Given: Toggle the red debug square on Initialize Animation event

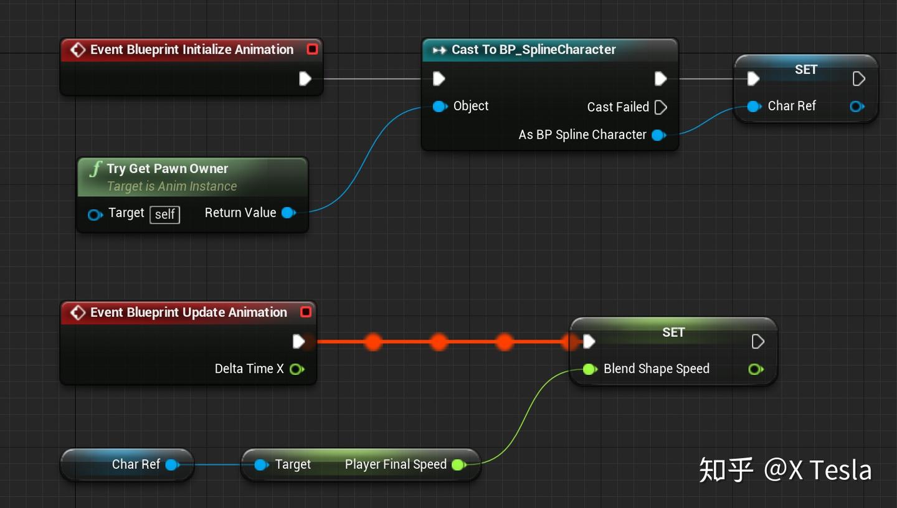Looking at the screenshot, I should [313, 49].
